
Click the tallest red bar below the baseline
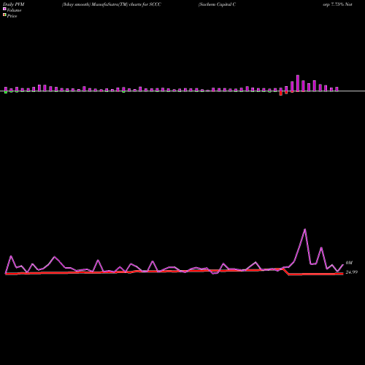pos(281,93)
